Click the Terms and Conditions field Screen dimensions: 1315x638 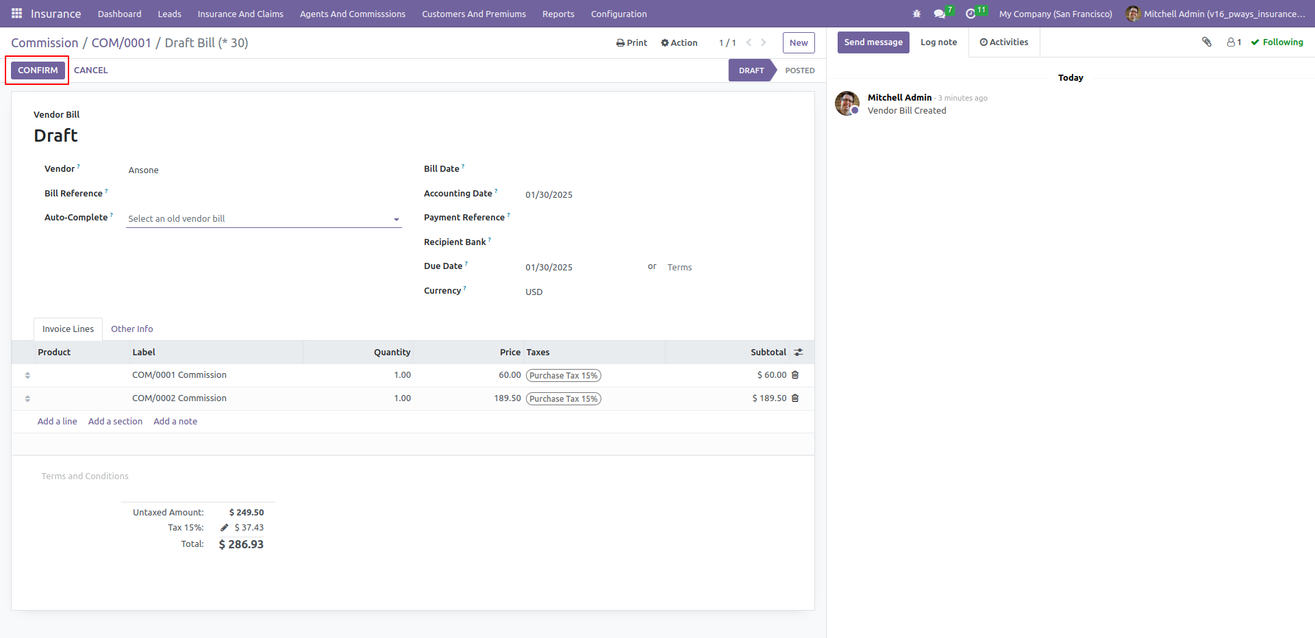(x=85, y=476)
